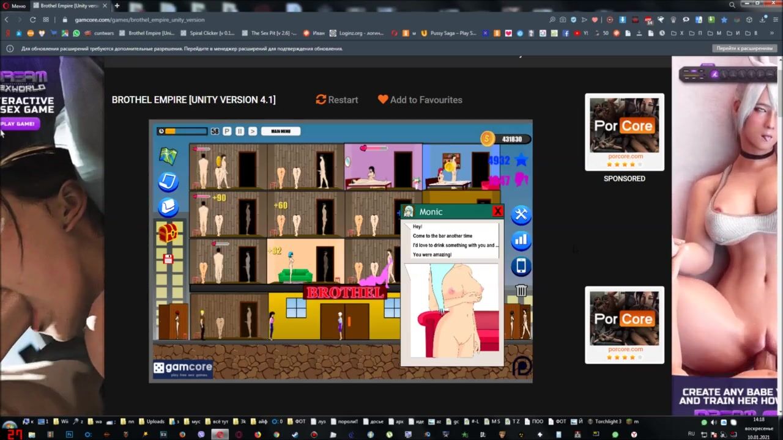Open the smartphone icon button in the game
Viewport: 783px width, 440px height.
click(x=521, y=266)
